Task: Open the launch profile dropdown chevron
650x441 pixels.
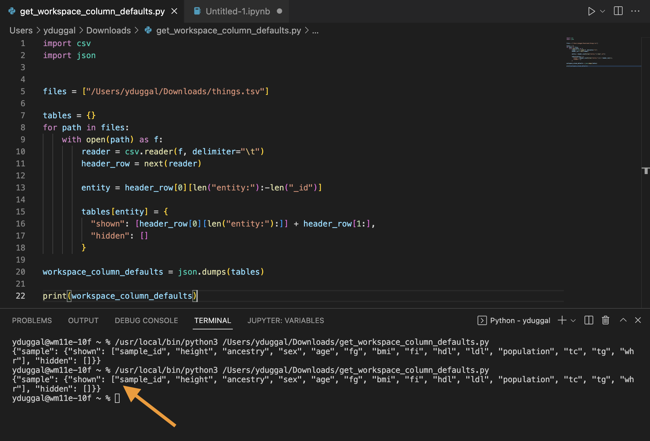Action: coord(573,320)
